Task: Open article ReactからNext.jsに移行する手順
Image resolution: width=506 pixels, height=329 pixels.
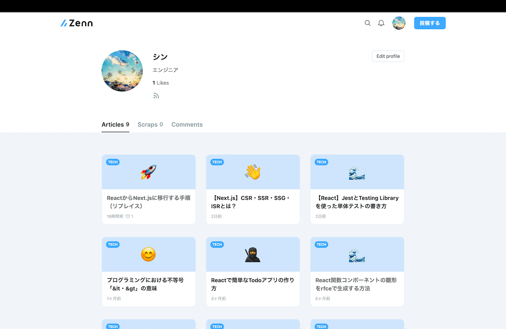Action: click(x=148, y=202)
